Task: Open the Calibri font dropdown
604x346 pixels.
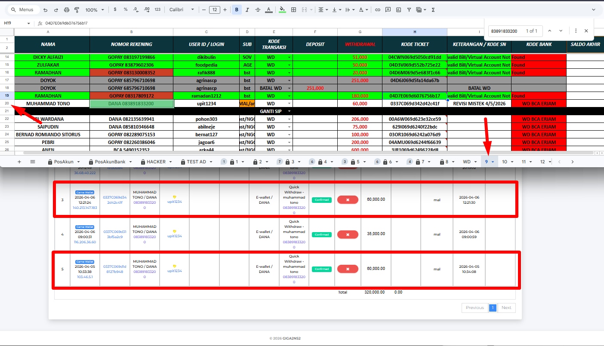Action: click(182, 9)
